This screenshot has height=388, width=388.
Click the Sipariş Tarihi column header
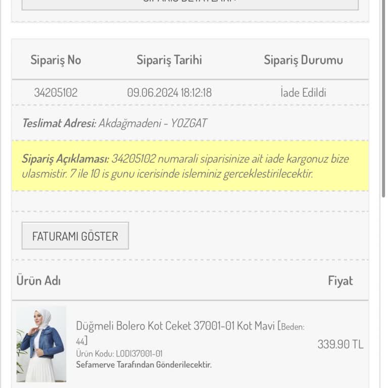point(169,60)
